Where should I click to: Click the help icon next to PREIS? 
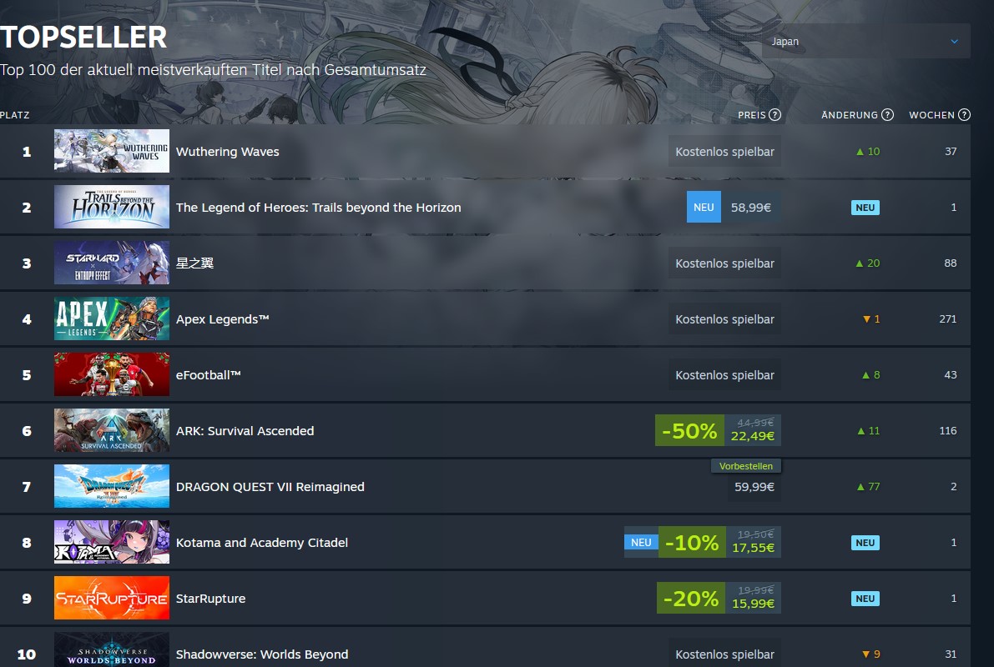[775, 115]
